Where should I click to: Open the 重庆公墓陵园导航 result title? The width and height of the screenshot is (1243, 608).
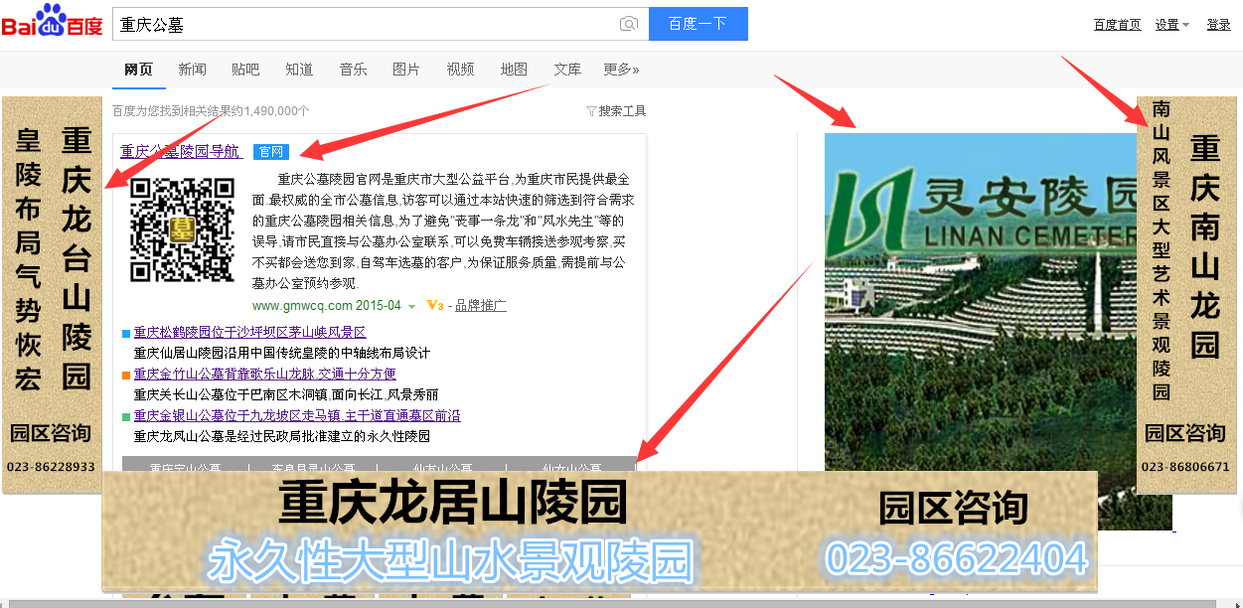click(x=181, y=151)
